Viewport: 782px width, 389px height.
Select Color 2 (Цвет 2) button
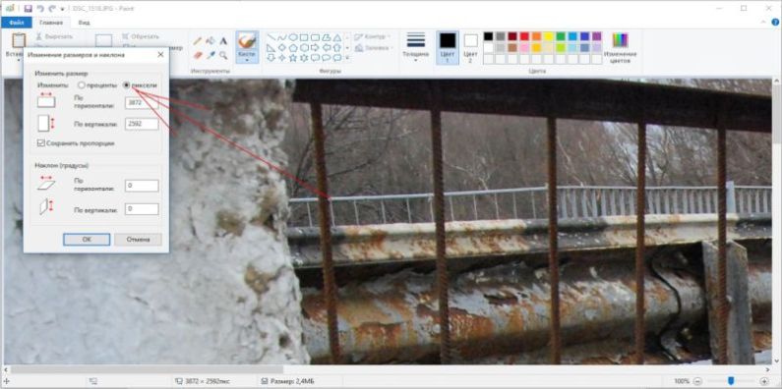470,47
